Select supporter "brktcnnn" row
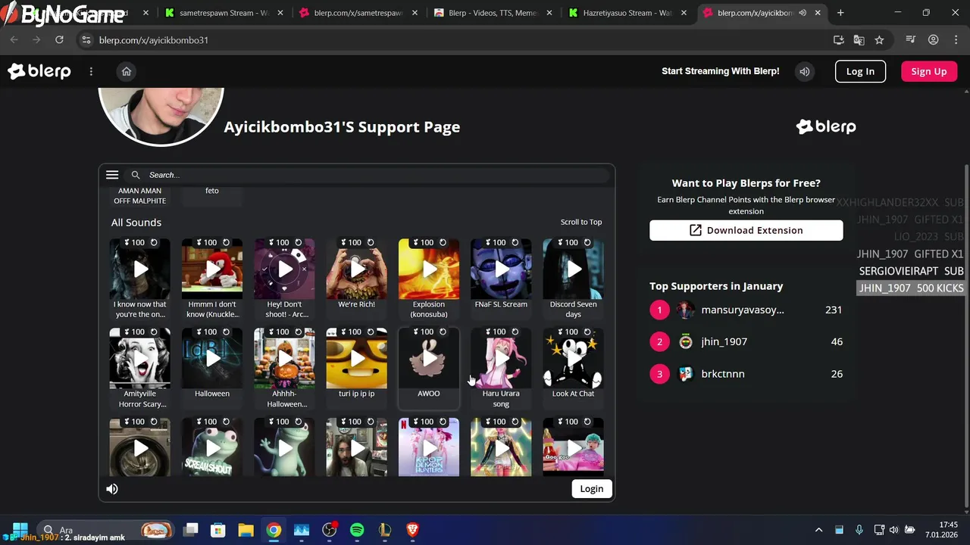 (x=746, y=374)
